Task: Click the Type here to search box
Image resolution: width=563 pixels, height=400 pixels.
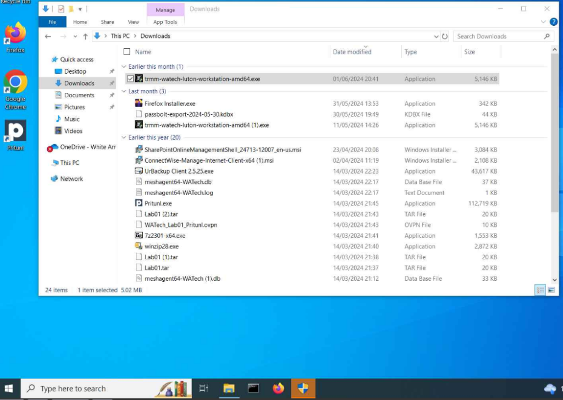Action: click(106, 388)
